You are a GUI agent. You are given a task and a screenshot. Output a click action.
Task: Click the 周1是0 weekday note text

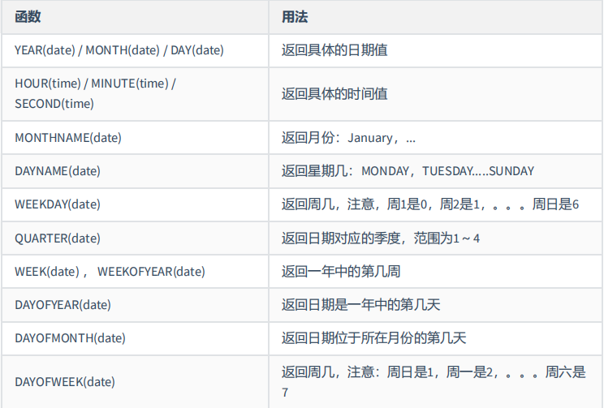click(407, 204)
